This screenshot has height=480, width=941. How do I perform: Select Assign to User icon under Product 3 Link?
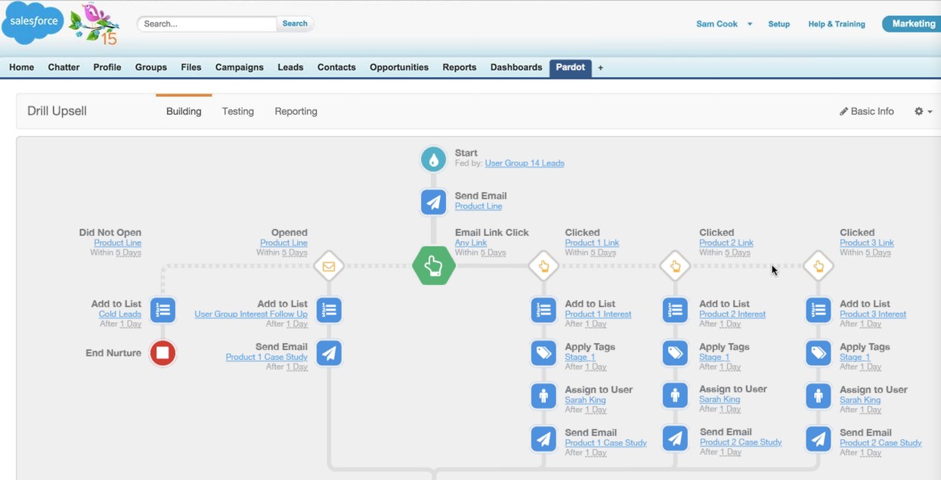point(819,396)
